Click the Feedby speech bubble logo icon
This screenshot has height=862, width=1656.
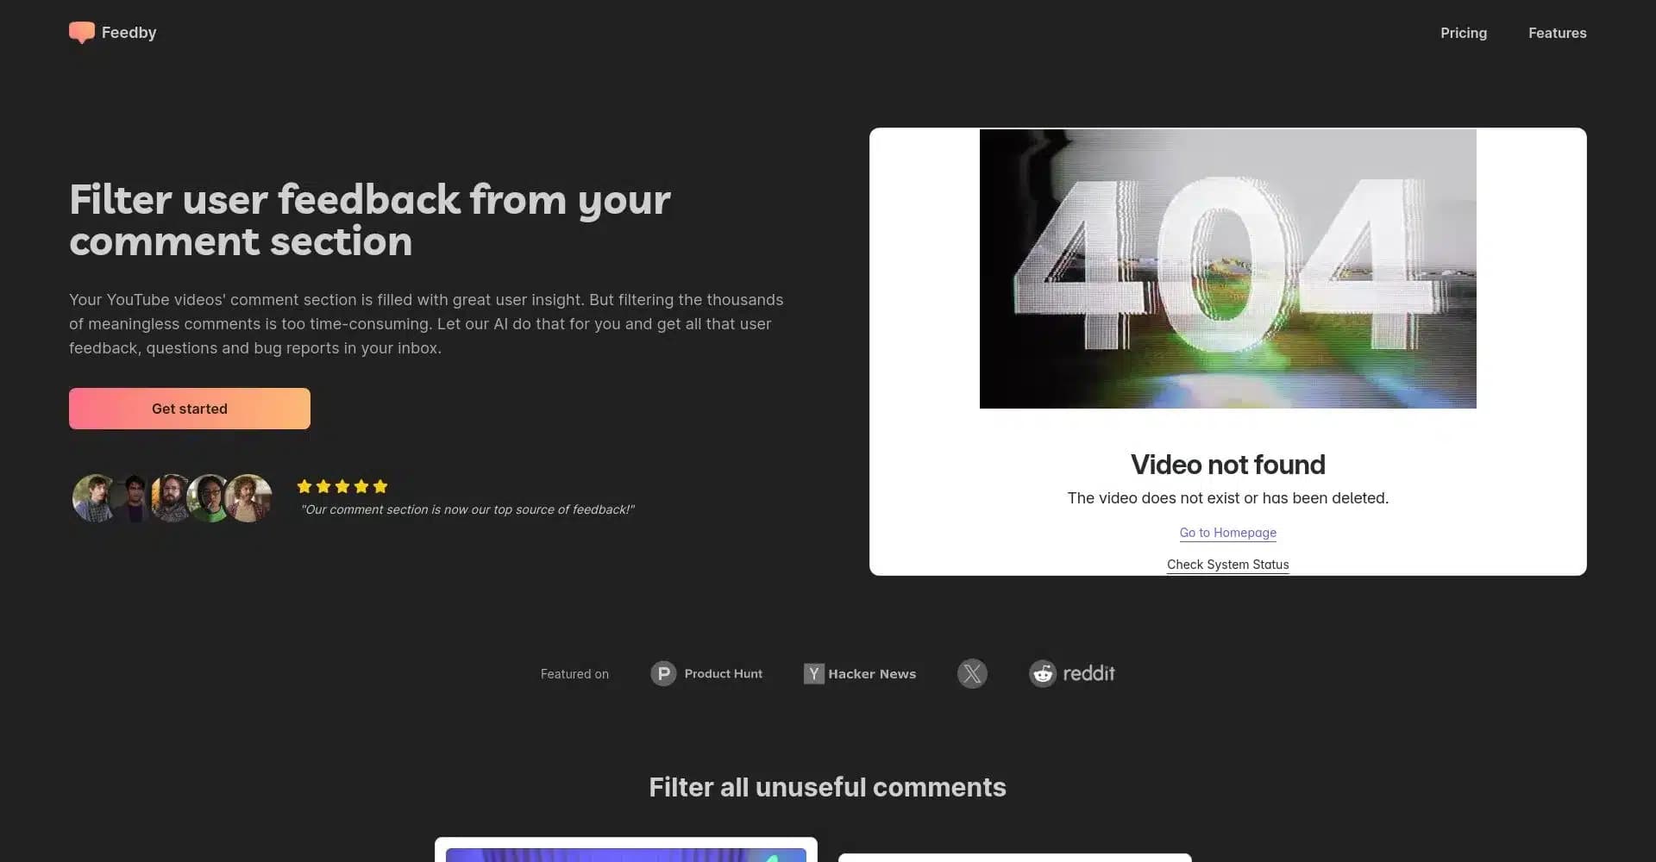click(82, 33)
